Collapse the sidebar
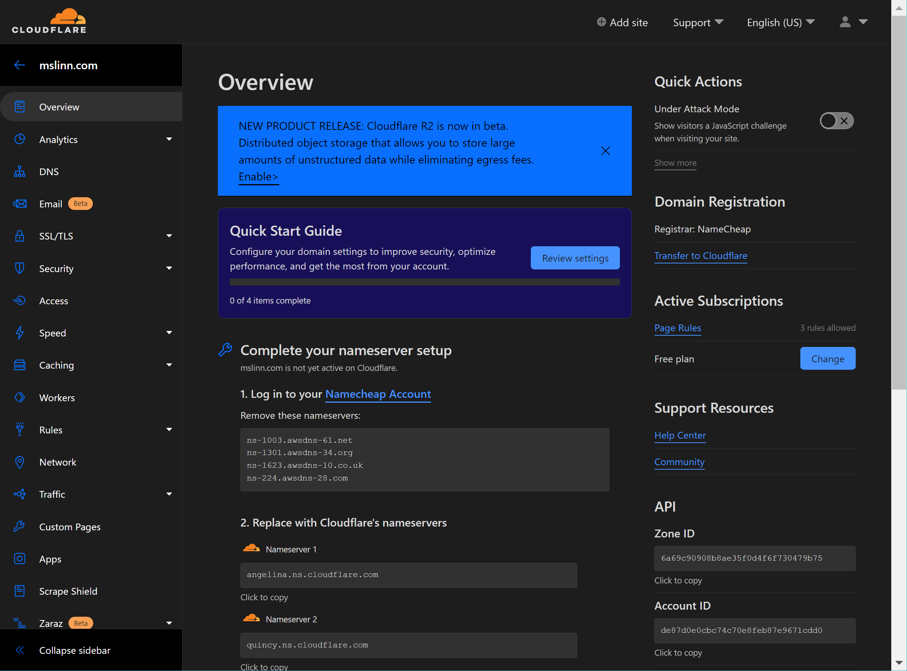 (x=75, y=650)
